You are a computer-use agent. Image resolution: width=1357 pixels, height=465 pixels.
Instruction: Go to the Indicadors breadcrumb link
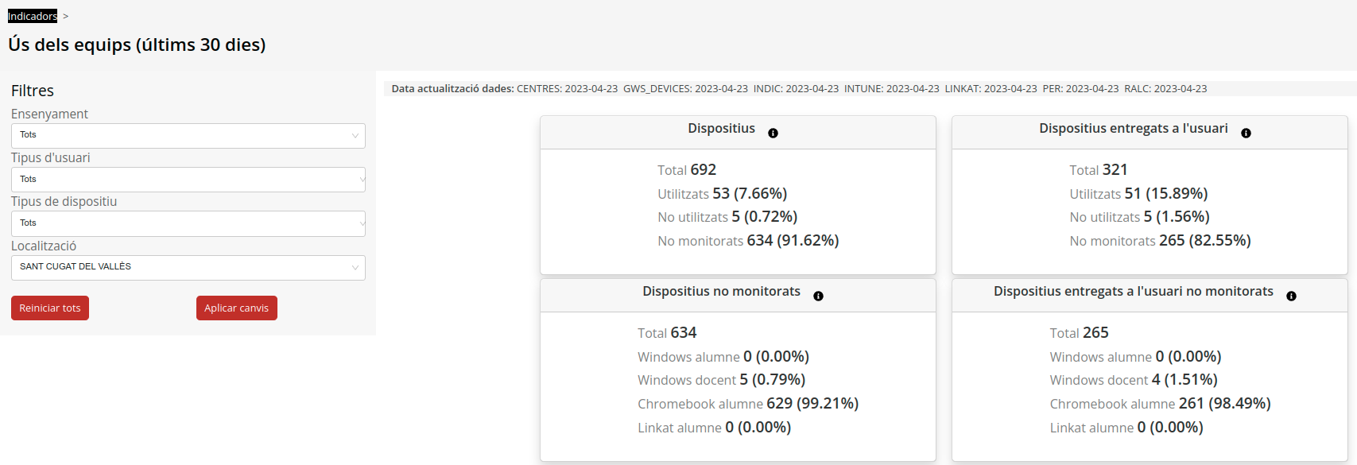tap(33, 16)
